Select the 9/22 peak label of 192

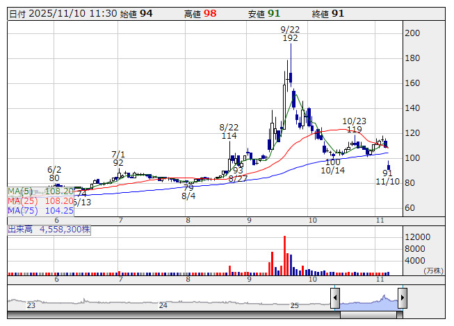[x=290, y=34]
